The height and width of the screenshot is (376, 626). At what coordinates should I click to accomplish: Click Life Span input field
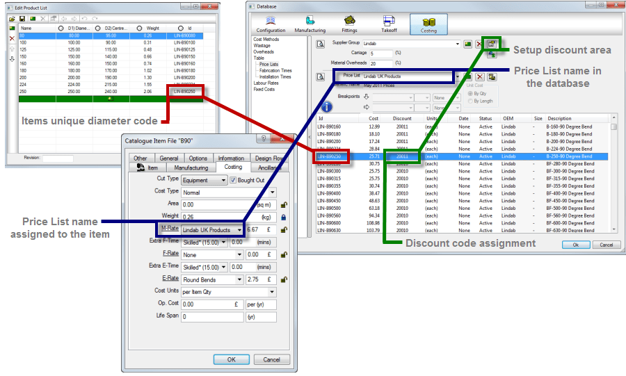[212, 317]
